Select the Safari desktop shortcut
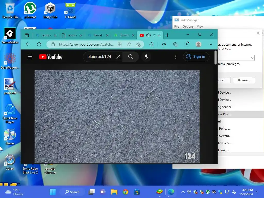The image size is (264, 198). coord(10,162)
